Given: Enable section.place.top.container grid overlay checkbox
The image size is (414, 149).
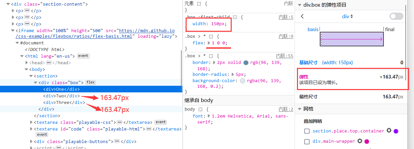Looking at the screenshot, I should pos(307,131).
